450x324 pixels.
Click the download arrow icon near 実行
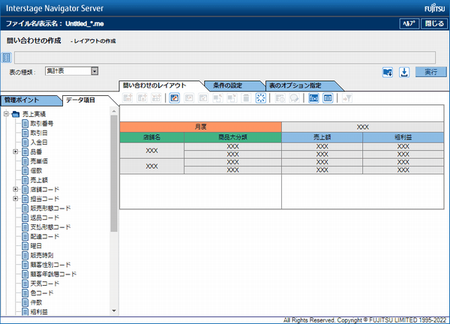[x=404, y=72]
